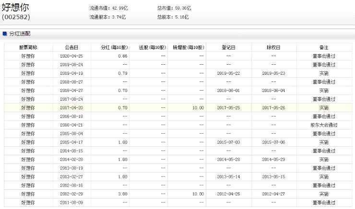This screenshot has width=355, height=209.
Task: Click stock code (002582) under the title
Action: coord(16,17)
